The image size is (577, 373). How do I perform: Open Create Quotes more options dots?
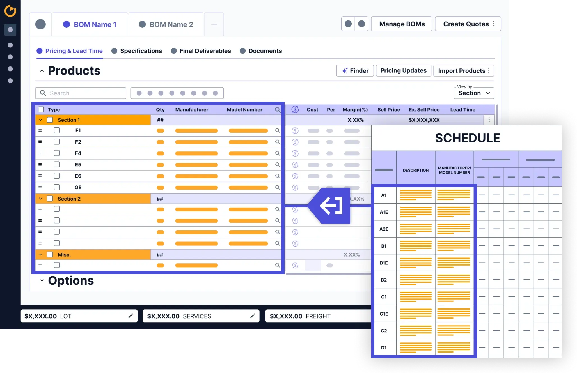coord(494,24)
